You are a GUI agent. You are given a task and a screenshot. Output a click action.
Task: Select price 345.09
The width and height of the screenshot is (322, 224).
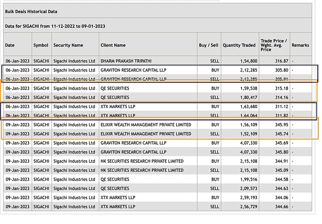coord(281,170)
